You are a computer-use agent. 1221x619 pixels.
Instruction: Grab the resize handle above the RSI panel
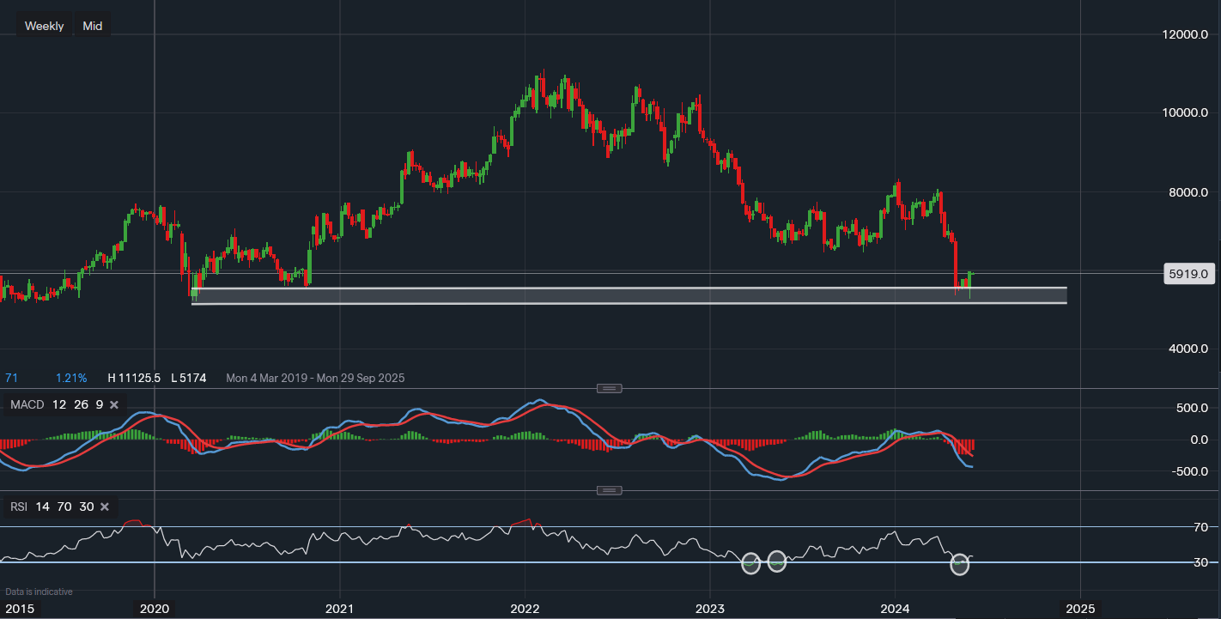[609, 490]
